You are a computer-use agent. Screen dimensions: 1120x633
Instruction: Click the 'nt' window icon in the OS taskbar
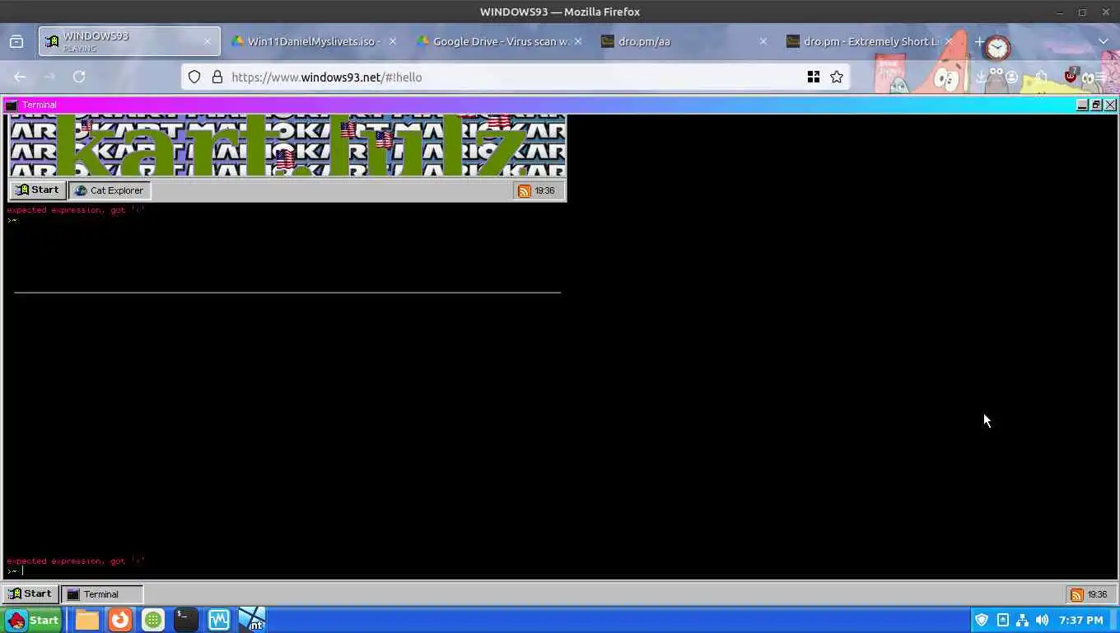click(x=252, y=620)
